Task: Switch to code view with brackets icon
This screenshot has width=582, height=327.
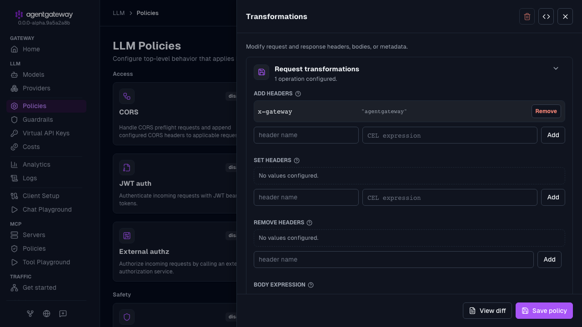Action: pos(546,16)
